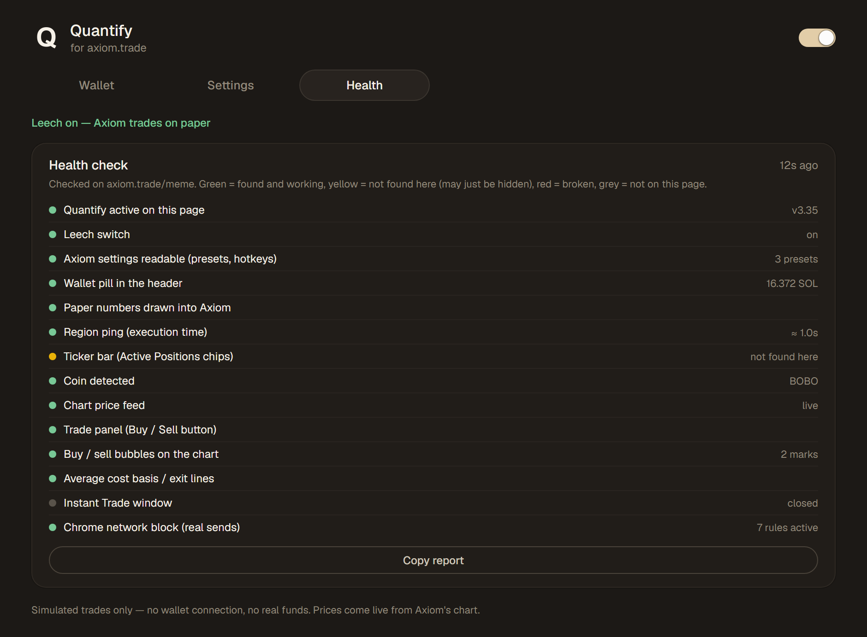The image size is (867, 637).
Task: Click 'Region ping (execution time)' label
Action: tap(135, 332)
